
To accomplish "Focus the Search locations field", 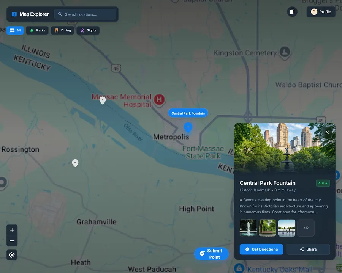I will [x=85, y=14].
